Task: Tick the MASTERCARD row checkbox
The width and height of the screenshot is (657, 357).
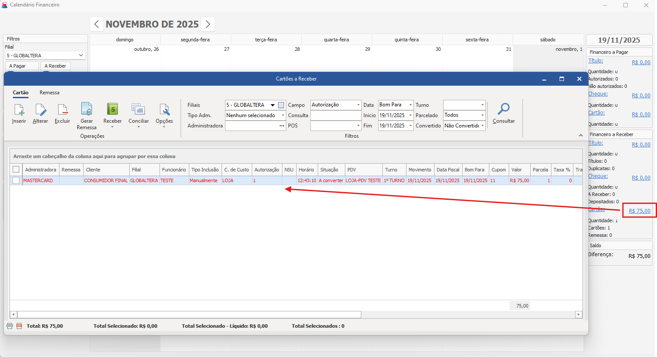Action: [16, 180]
